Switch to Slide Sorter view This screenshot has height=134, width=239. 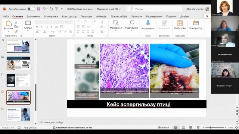click(x=183, y=128)
